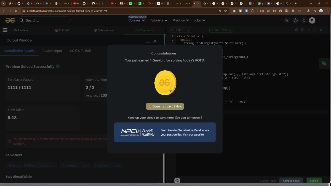The image size is (331, 186).
Task: Expand the Practice dropdown
Action: [181, 20]
